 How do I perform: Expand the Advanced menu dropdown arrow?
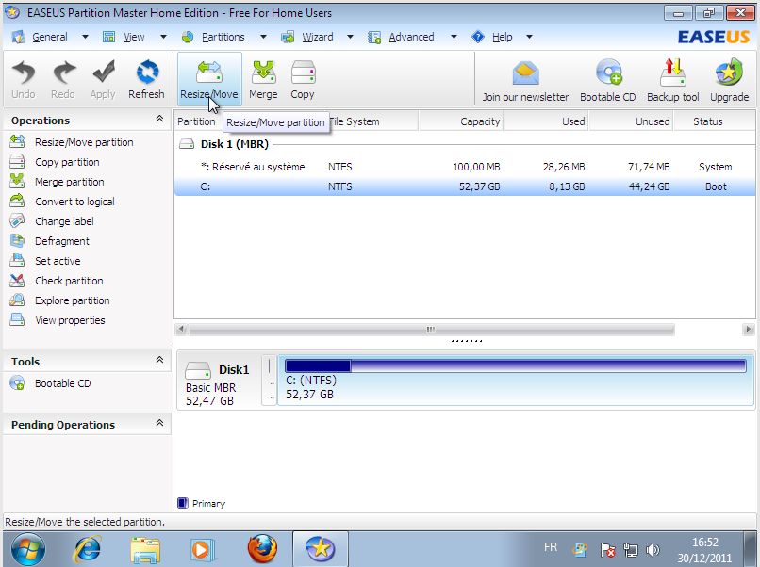pos(454,37)
